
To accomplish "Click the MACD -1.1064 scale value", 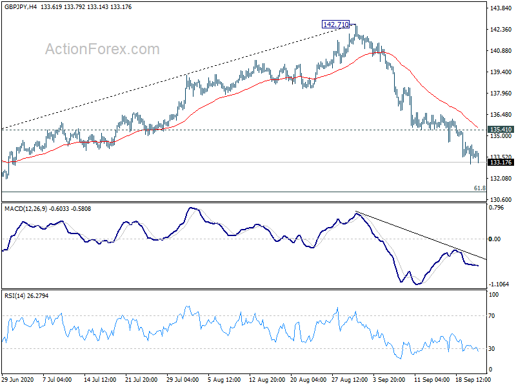I will [499, 284].
